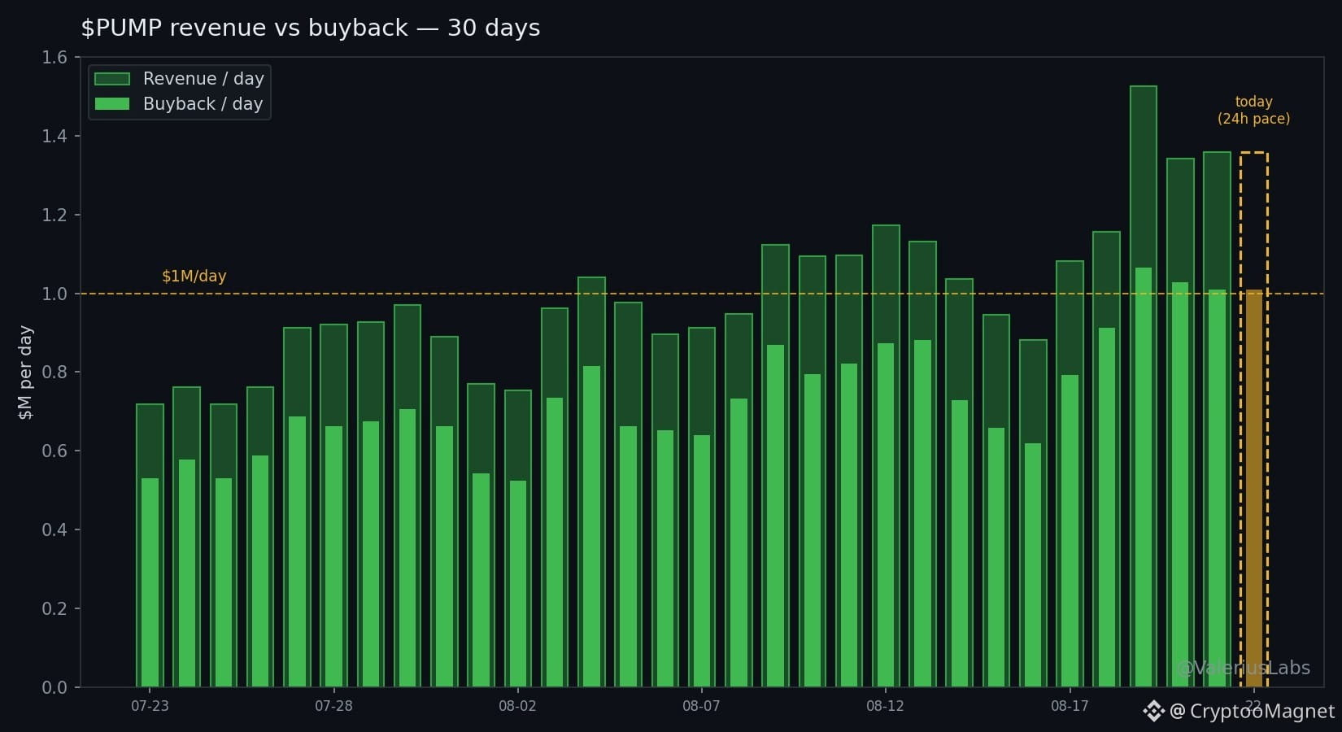
Task: Click the dark green Revenue / day legend swatch
Action: coord(112,79)
